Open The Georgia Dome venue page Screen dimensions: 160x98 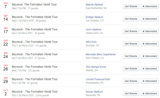click(x=96, y=67)
